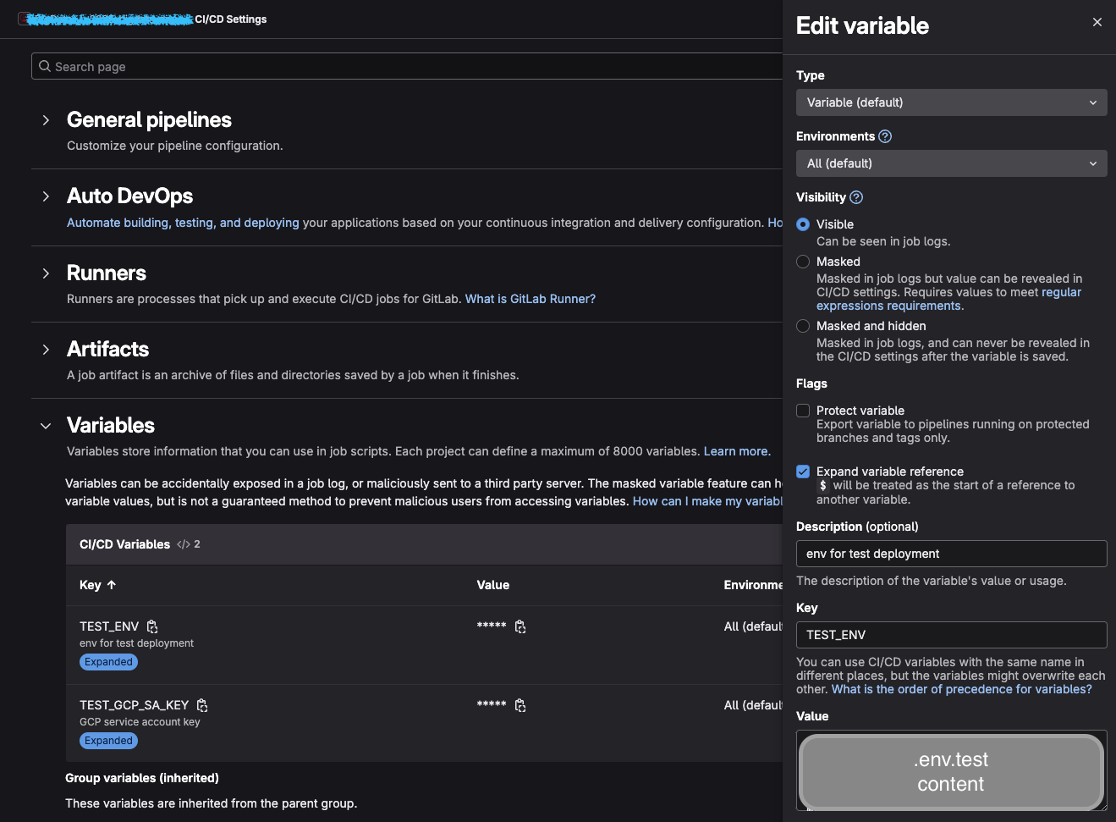Open order of precedence for variables link
1116x822 pixels.
(962, 689)
